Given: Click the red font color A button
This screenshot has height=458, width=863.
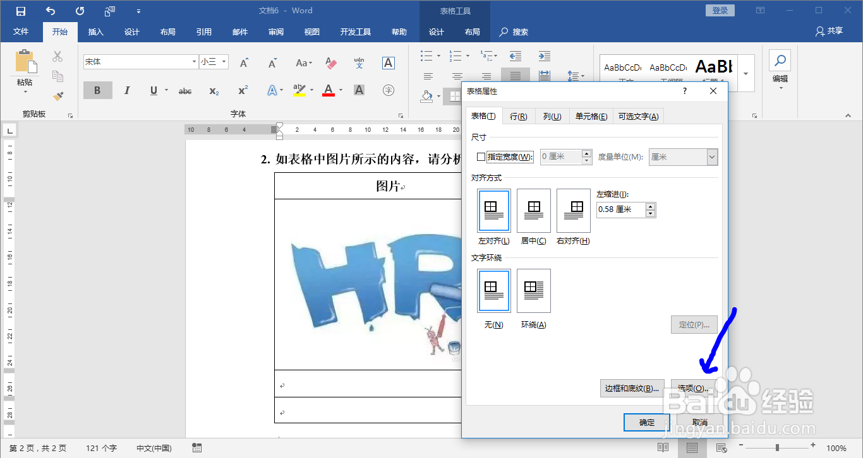Looking at the screenshot, I should (328, 91).
